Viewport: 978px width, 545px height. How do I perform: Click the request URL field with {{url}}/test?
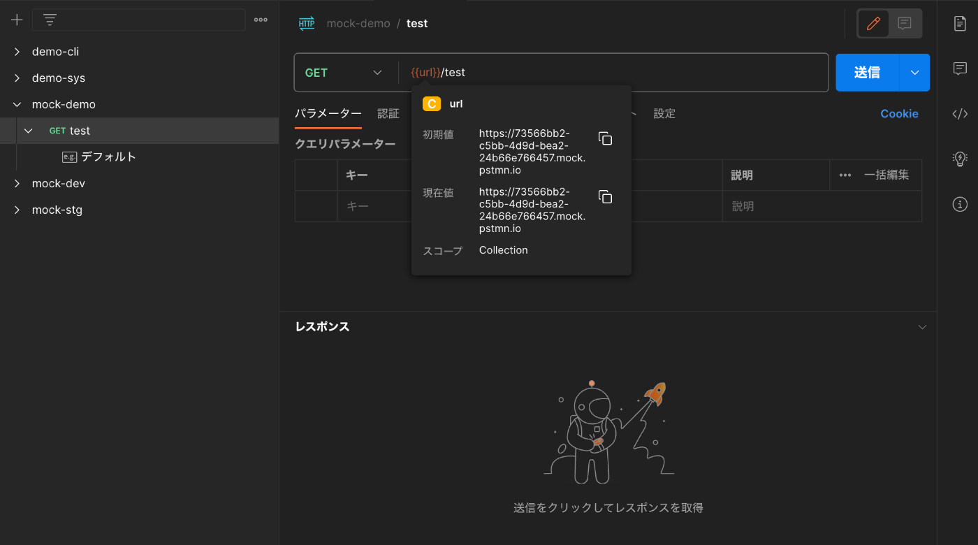(x=613, y=73)
